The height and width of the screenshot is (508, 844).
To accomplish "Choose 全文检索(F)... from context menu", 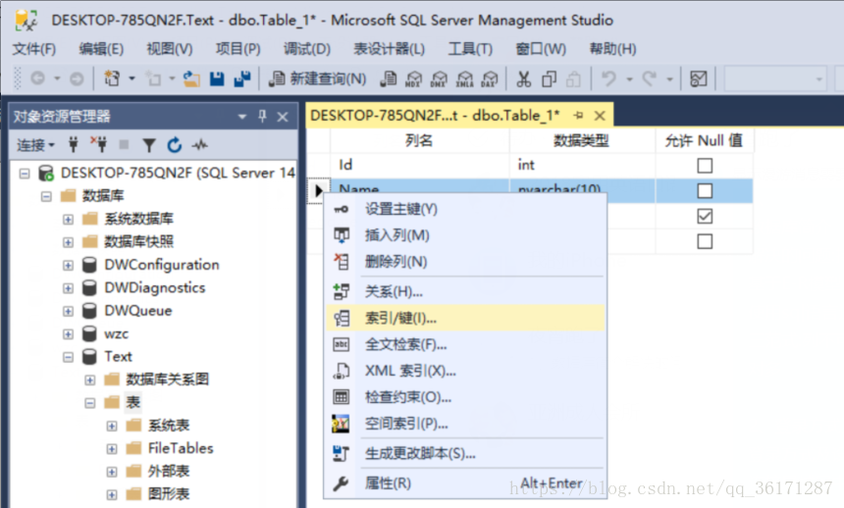I will [x=465, y=344].
